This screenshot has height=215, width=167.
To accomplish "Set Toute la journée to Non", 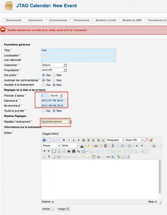I will [54, 111].
